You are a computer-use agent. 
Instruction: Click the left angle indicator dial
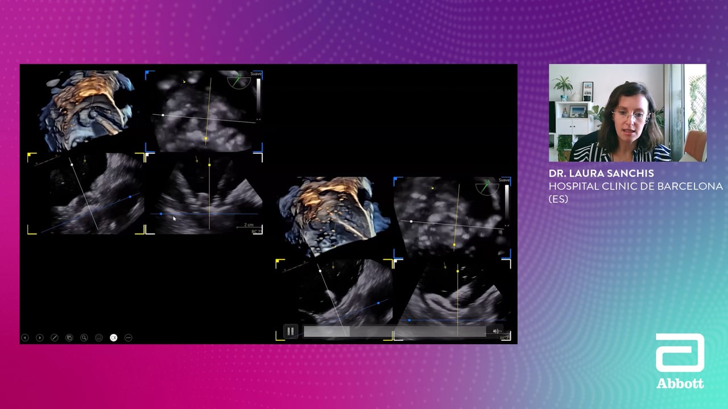tap(239, 81)
